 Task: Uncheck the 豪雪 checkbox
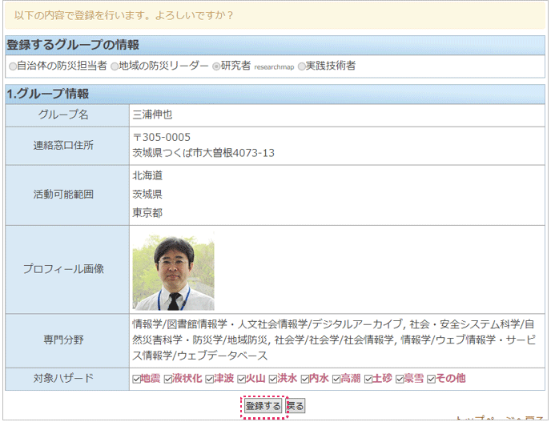(400, 379)
